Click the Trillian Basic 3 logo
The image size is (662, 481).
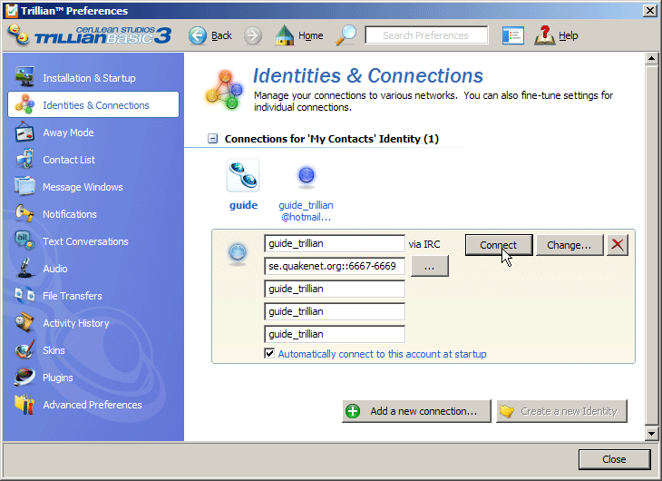pos(91,35)
